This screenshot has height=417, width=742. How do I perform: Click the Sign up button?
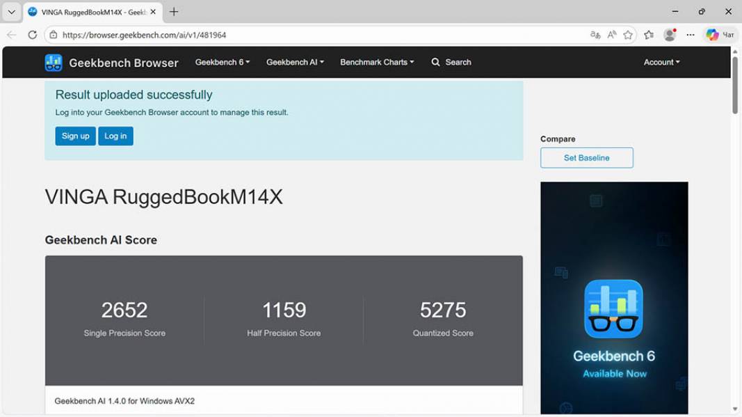pyautogui.click(x=75, y=136)
